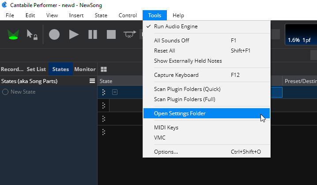This screenshot has height=185, width=317.
Task: Run Scan Plugin Folders (Full)
Action: tap(207, 99)
